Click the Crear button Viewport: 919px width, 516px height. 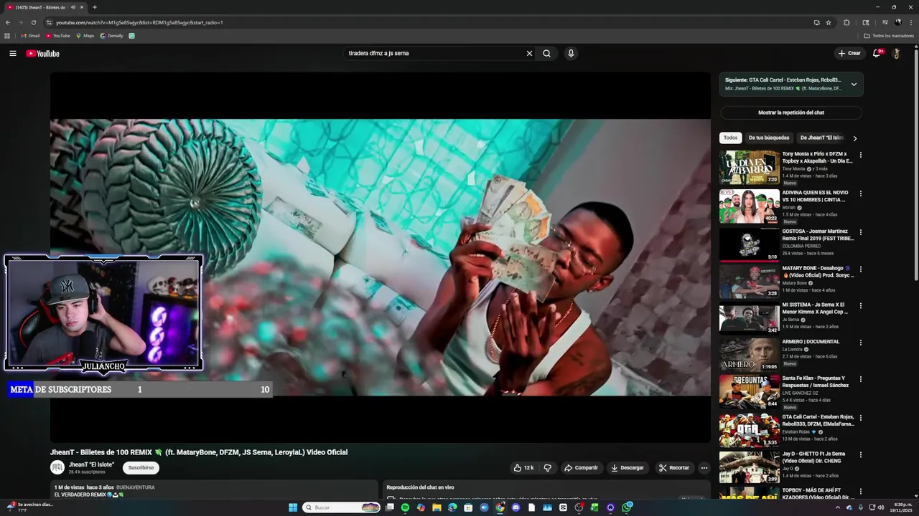tap(849, 53)
